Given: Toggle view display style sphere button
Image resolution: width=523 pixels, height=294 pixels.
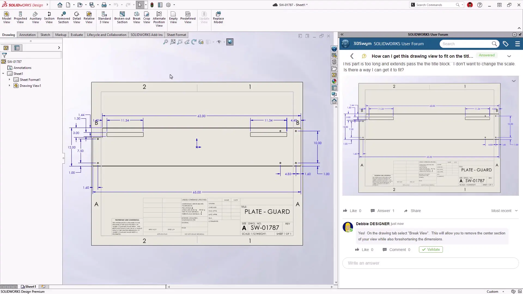Looking at the screenshot, I should point(230,42).
